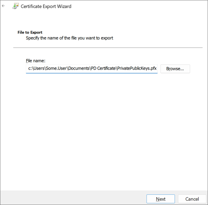The width and height of the screenshot is (208, 205).
Task: Go back using the back arrow
Action: click(x=4, y=6)
